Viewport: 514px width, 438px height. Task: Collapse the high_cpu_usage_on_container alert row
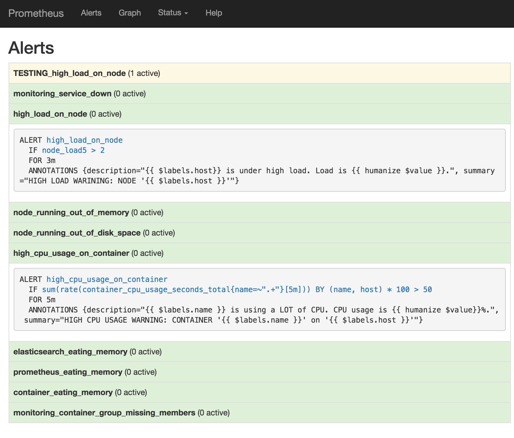pos(260,253)
